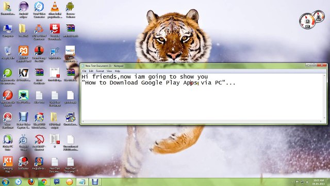Select the VLC traffic cone desktop icon

point(55,9)
